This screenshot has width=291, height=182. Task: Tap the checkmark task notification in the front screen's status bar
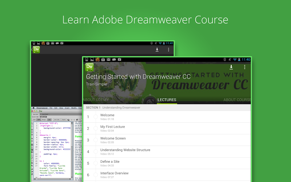pyautogui.click(x=120, y=59)
